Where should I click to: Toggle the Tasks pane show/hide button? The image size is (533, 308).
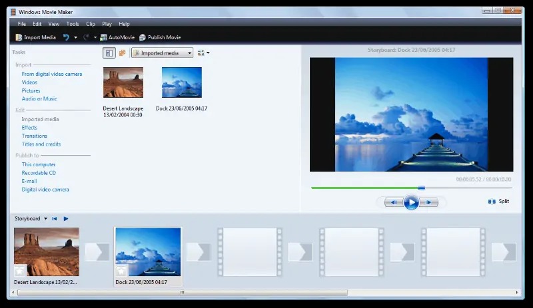pyautogui.click(x=109, y=53)
